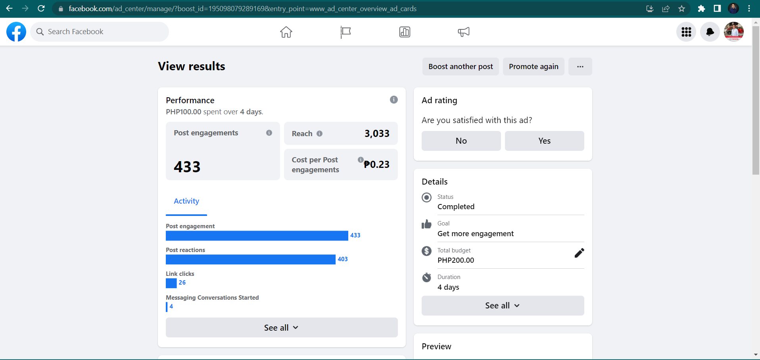This screenshot has height=360, width=760.
Task: Answer Yes to ad satisfaction
Action: [x=544, y=141]
